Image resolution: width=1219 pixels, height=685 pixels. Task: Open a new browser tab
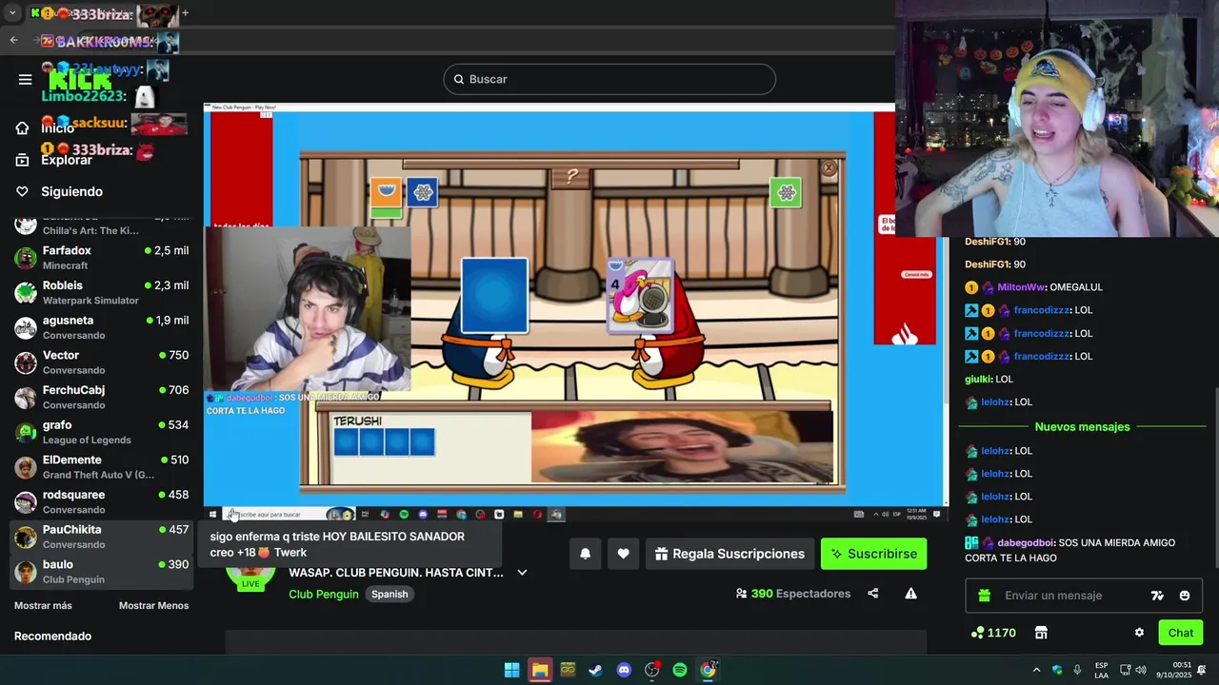[x=185, y=13]
